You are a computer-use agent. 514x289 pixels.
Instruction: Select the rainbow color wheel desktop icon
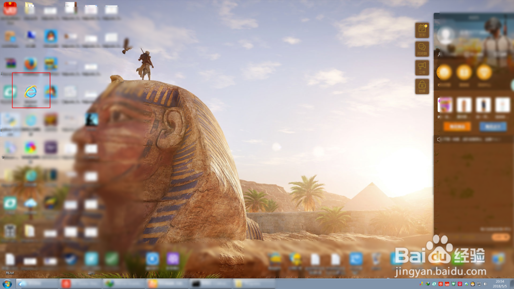click(x=30, y=148)
